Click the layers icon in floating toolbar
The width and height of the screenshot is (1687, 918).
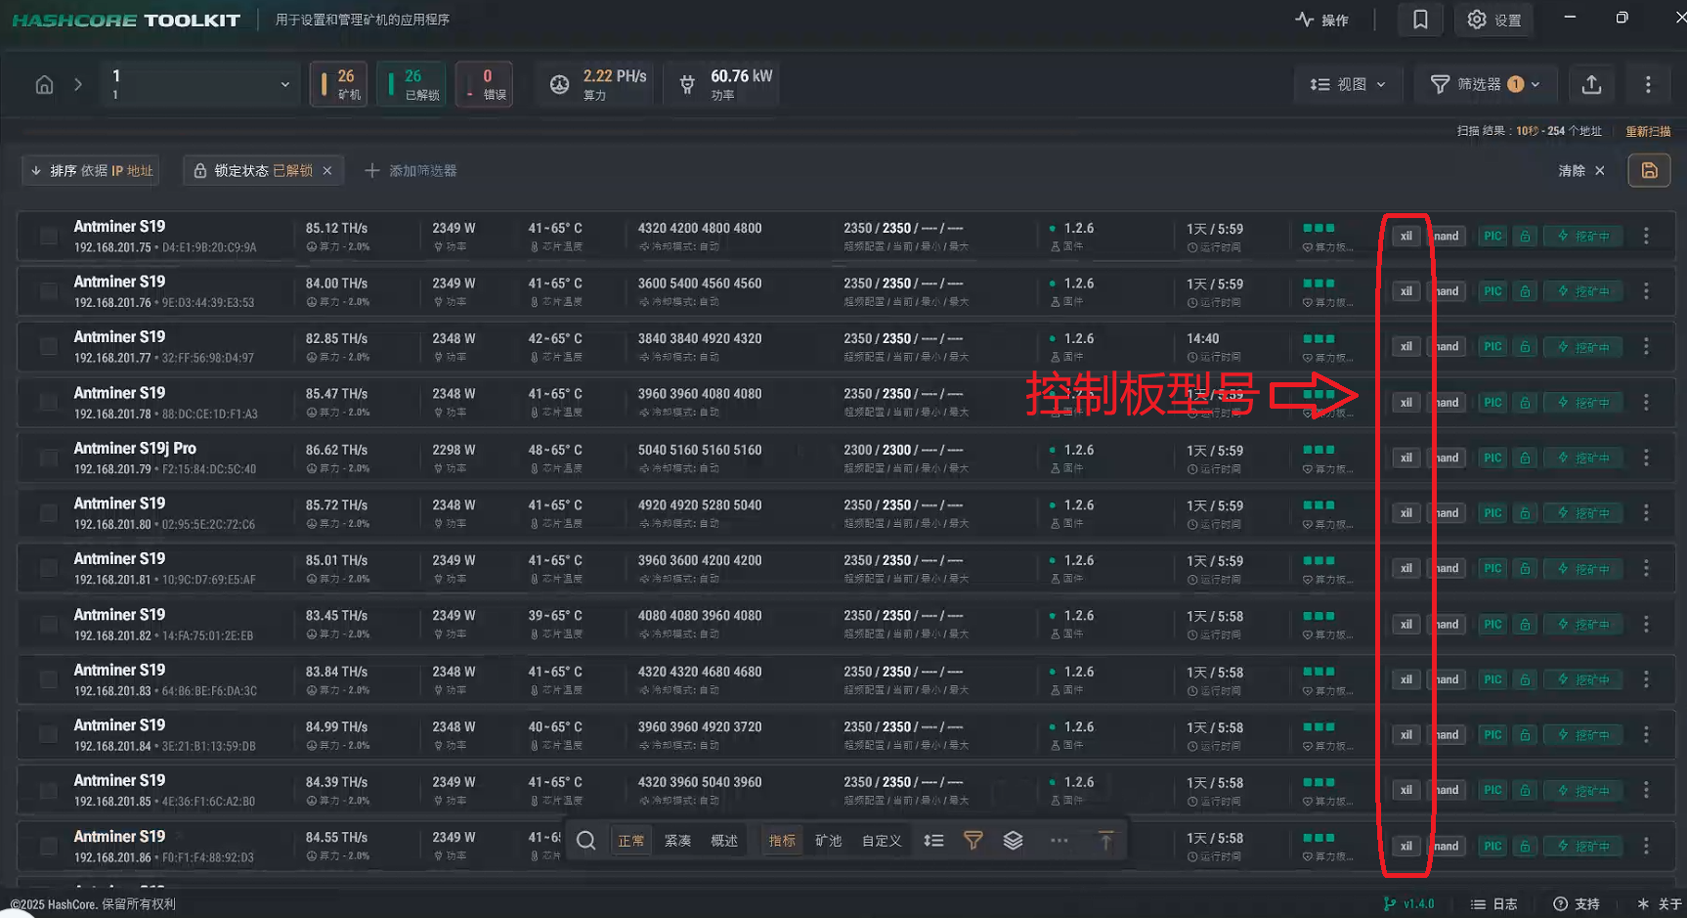click(1014, 841)
